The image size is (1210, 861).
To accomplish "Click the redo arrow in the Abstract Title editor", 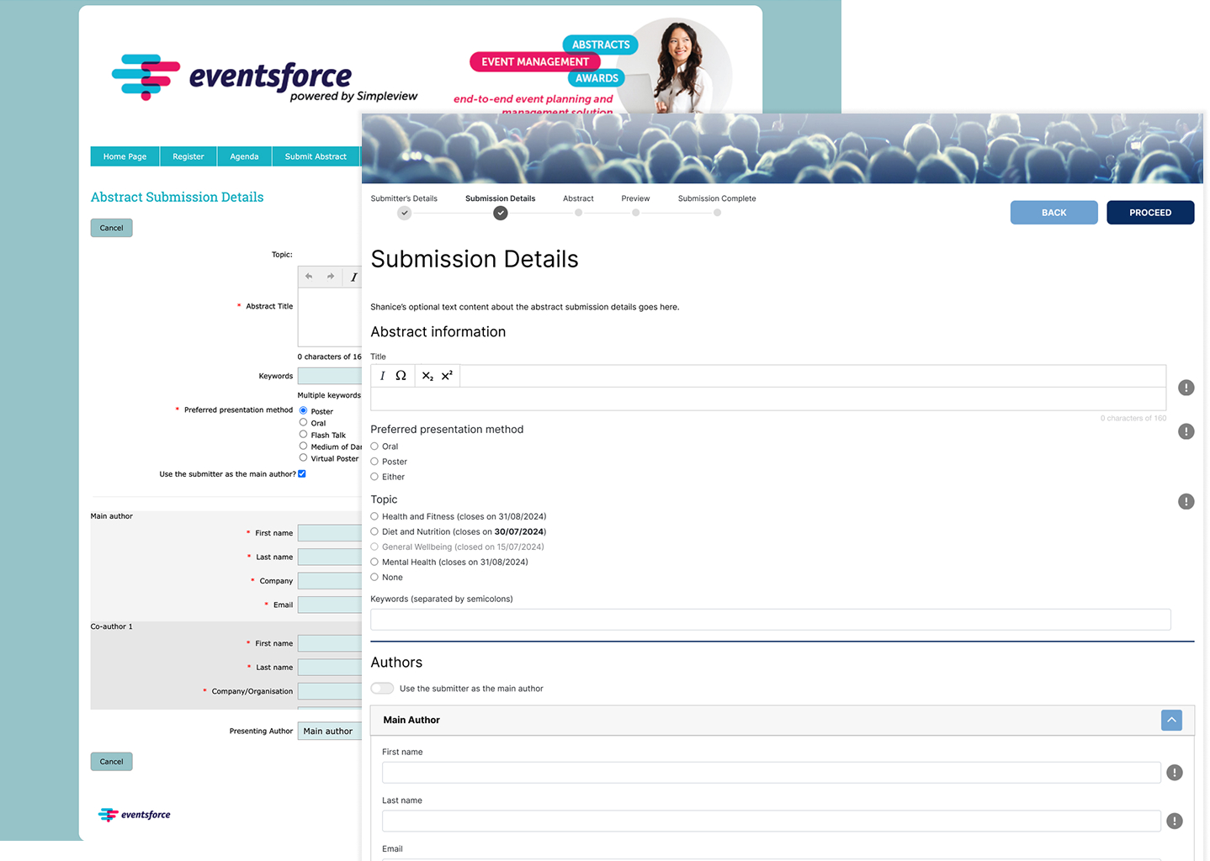I will pyautogui.click(x=329, y=276).
